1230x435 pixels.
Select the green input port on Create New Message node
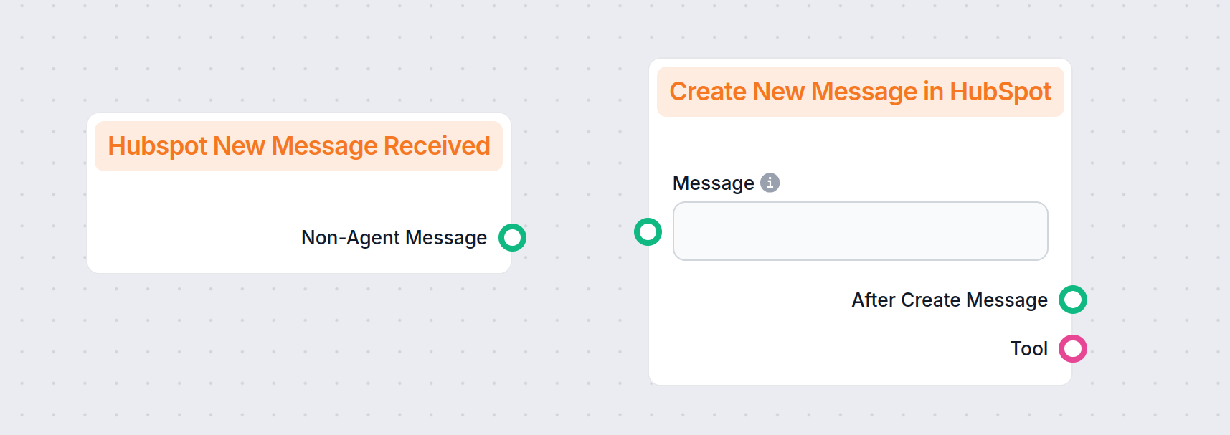648,231
